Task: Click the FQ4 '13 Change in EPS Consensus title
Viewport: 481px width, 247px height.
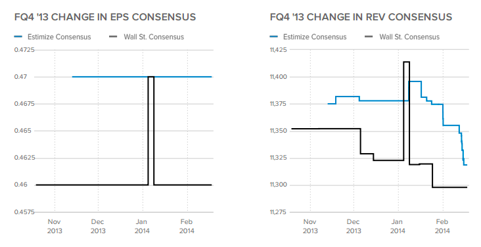Action: click(105, 17)
